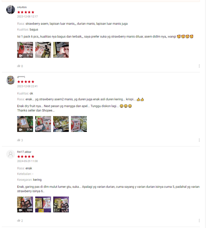The height and width of the screenshot is (228, 206).
Task: Like the review by ri4s4lim
Action: coord(19,66)
